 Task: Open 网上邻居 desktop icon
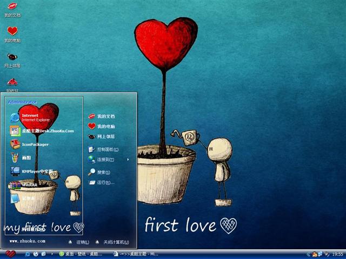coord(12,60)
